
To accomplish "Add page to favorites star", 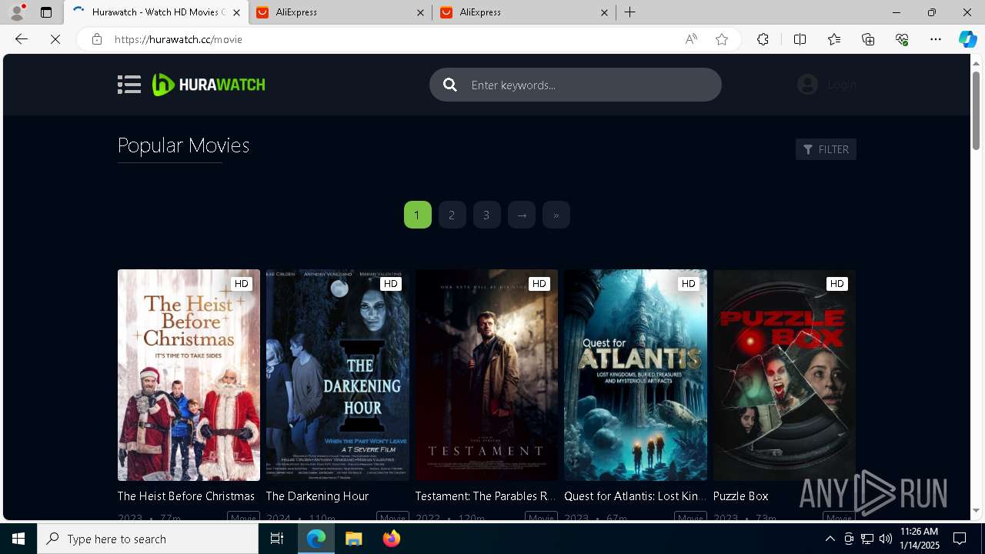I will point(722,39).
